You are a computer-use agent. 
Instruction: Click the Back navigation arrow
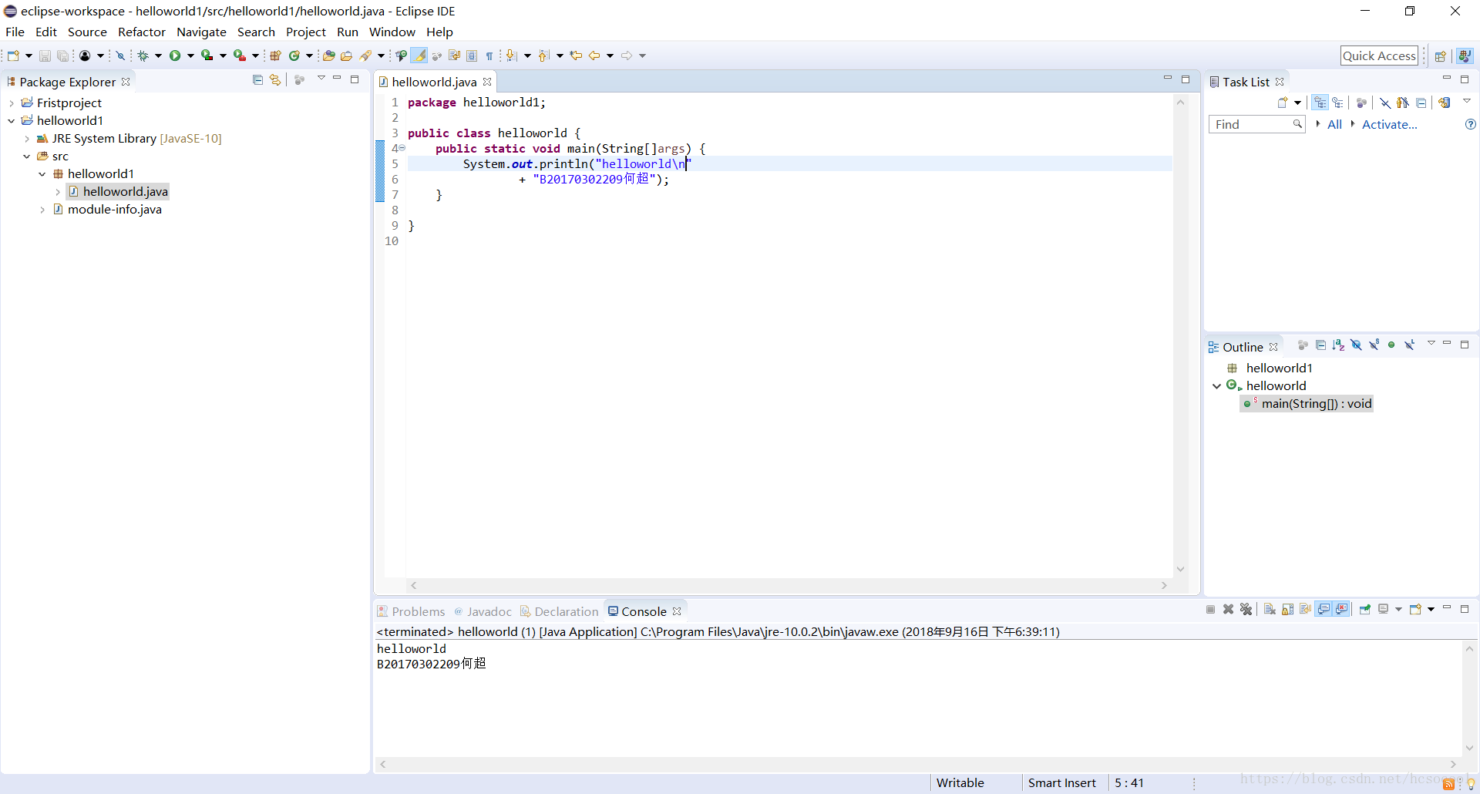click(594, 56)
